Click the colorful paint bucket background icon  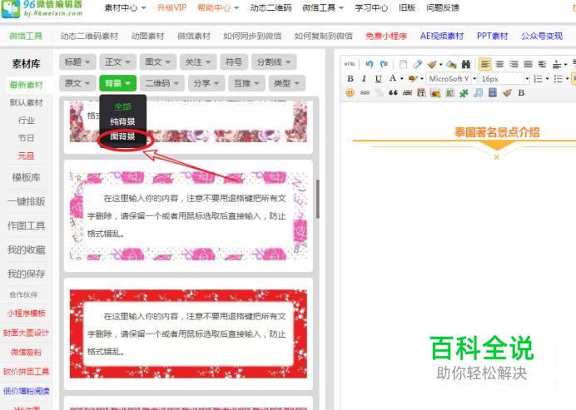coord(451,64)
